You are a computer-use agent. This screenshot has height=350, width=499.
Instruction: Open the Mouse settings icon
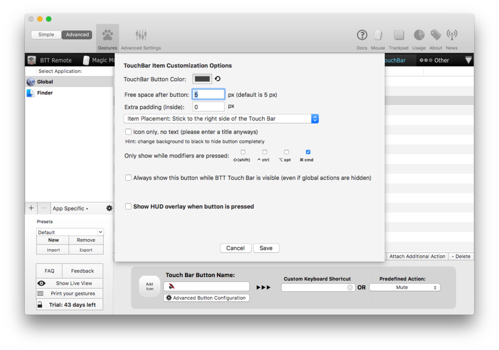point(378,35)
